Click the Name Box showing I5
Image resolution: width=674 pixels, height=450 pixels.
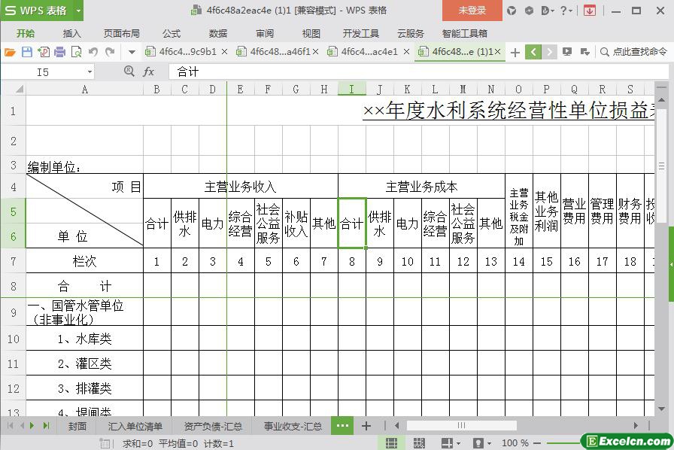[43, 71]
